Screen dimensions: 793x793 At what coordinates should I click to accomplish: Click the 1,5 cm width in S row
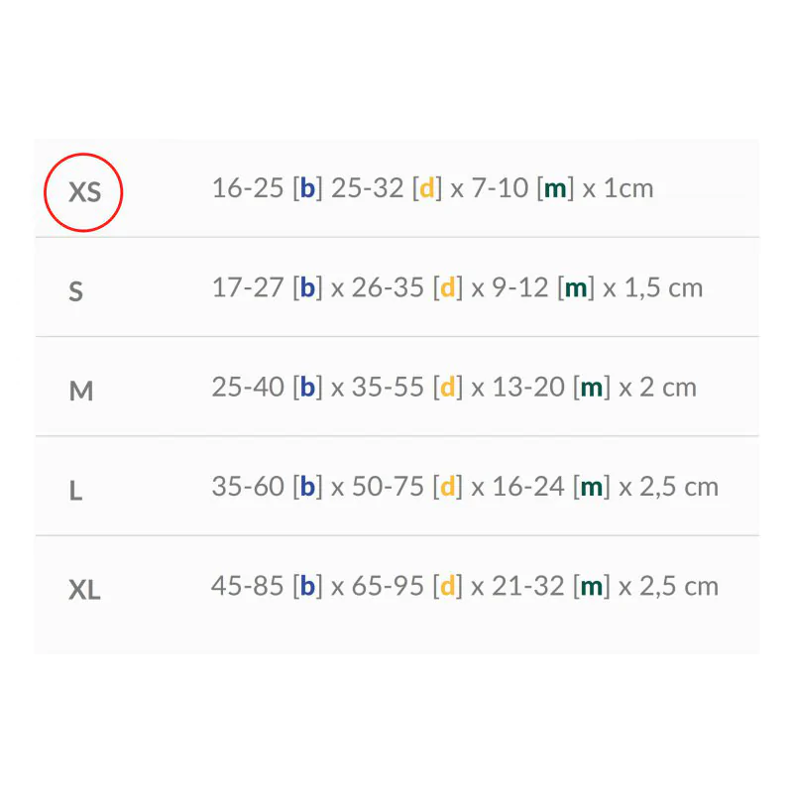click(x=663, y=287)
